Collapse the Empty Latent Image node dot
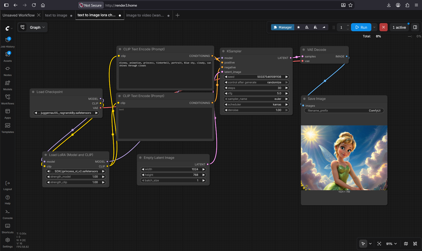The height and width of the screenshot is (251, 422). 140,158
